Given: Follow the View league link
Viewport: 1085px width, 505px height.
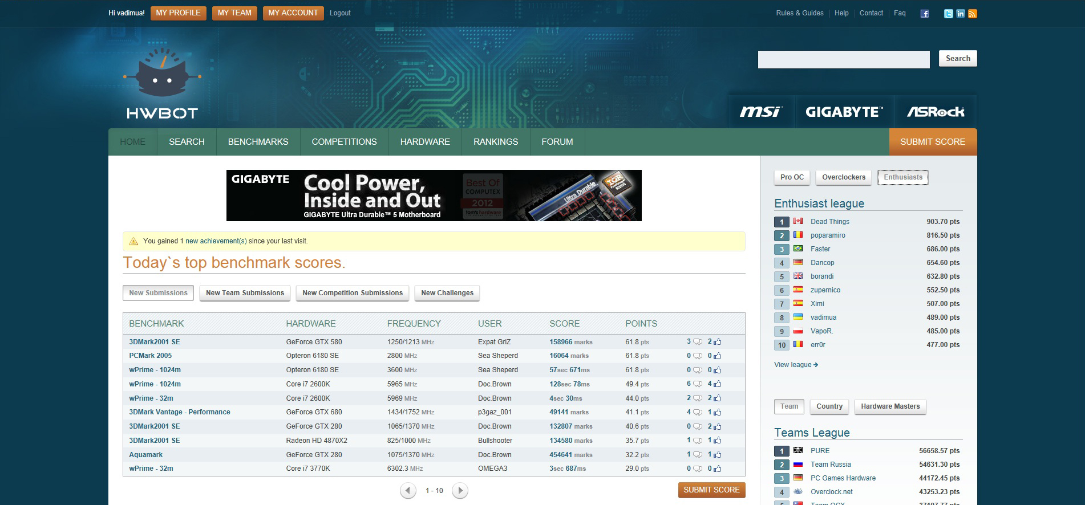Looking at the screenshot, I should point(796,365).
